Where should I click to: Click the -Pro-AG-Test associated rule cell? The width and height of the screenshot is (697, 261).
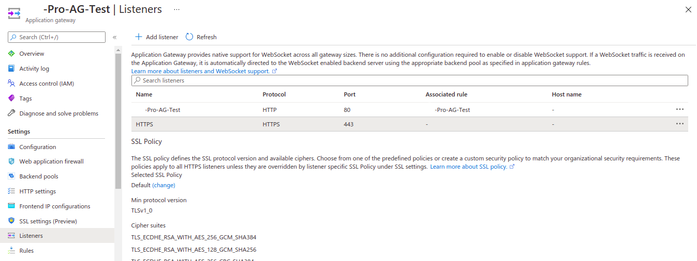click(452, 110)
